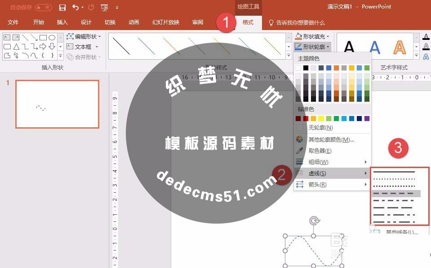Click the Save icon on Quick Access Toolbar
The image size is (431, 268).
62,7
